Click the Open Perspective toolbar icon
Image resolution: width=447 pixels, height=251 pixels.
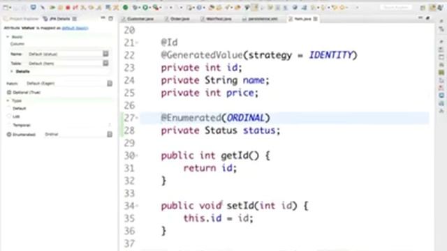[x=423, y=8]
